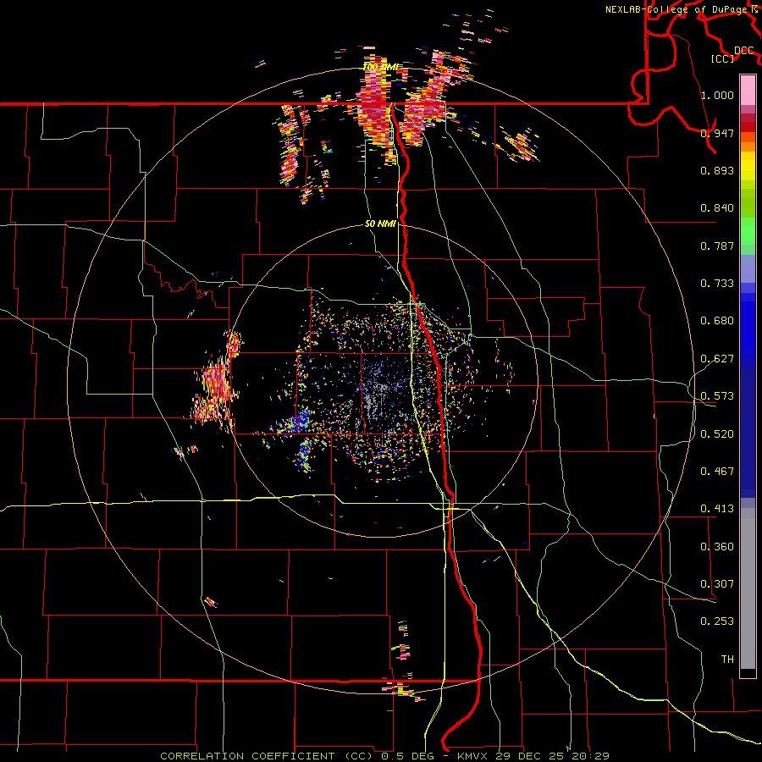Pick the gray segment near 0.307

748,588
